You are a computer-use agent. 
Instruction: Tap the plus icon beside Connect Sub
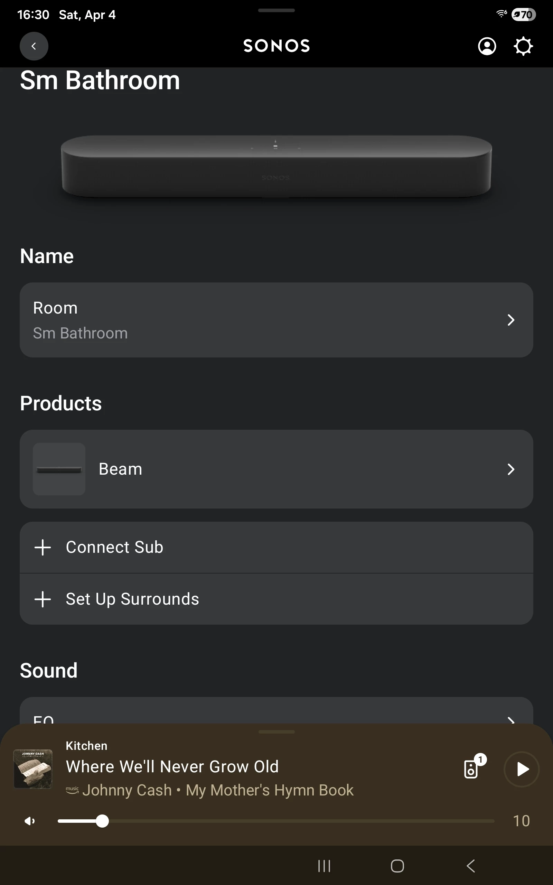[43, 548]
